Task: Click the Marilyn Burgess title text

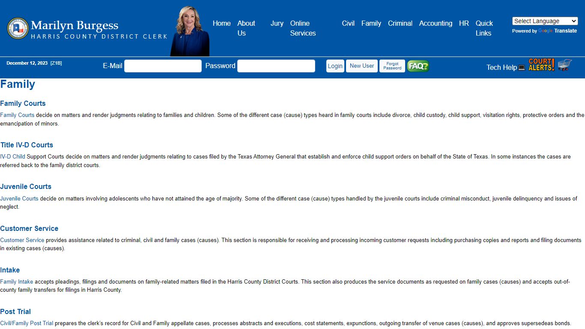Action: coord(75,26)
